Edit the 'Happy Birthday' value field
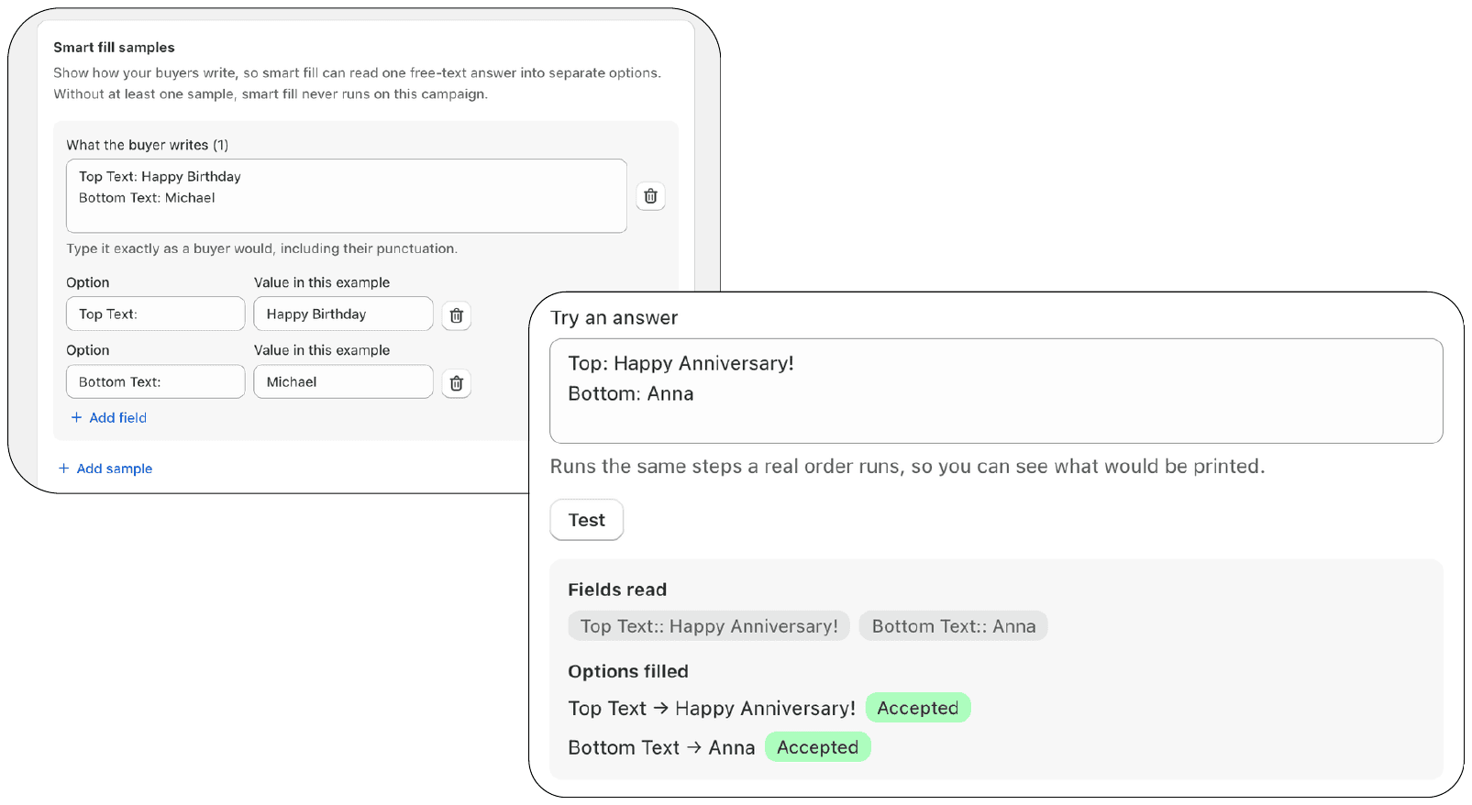1472x805 pixels. point(343,314)
